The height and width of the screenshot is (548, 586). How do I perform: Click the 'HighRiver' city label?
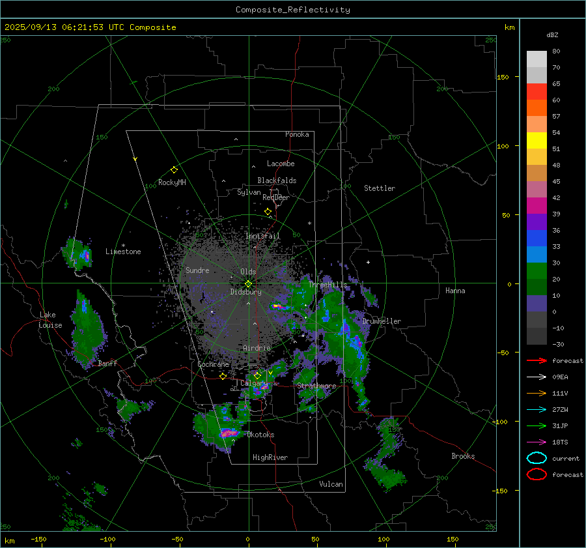[x=270, y=457]
